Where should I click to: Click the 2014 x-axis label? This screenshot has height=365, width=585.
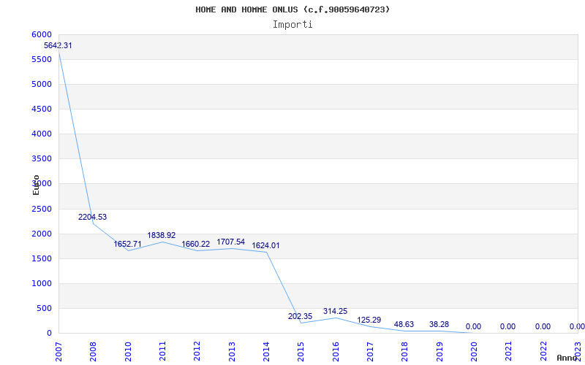coord(266,351)
